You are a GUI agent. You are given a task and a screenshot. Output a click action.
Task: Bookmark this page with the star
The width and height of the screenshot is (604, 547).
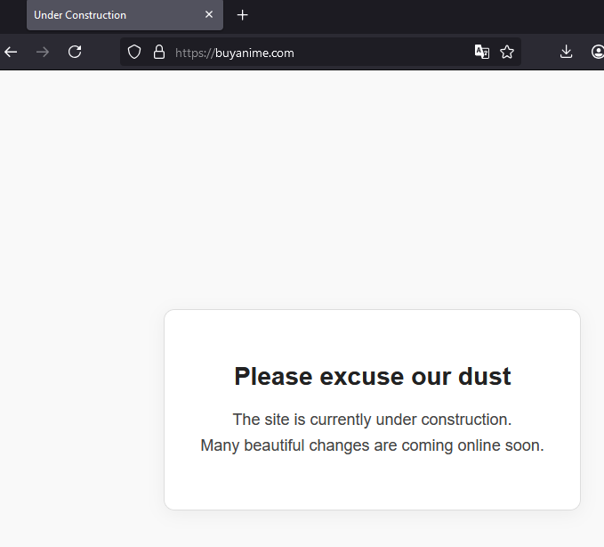[x=507, y=52]
